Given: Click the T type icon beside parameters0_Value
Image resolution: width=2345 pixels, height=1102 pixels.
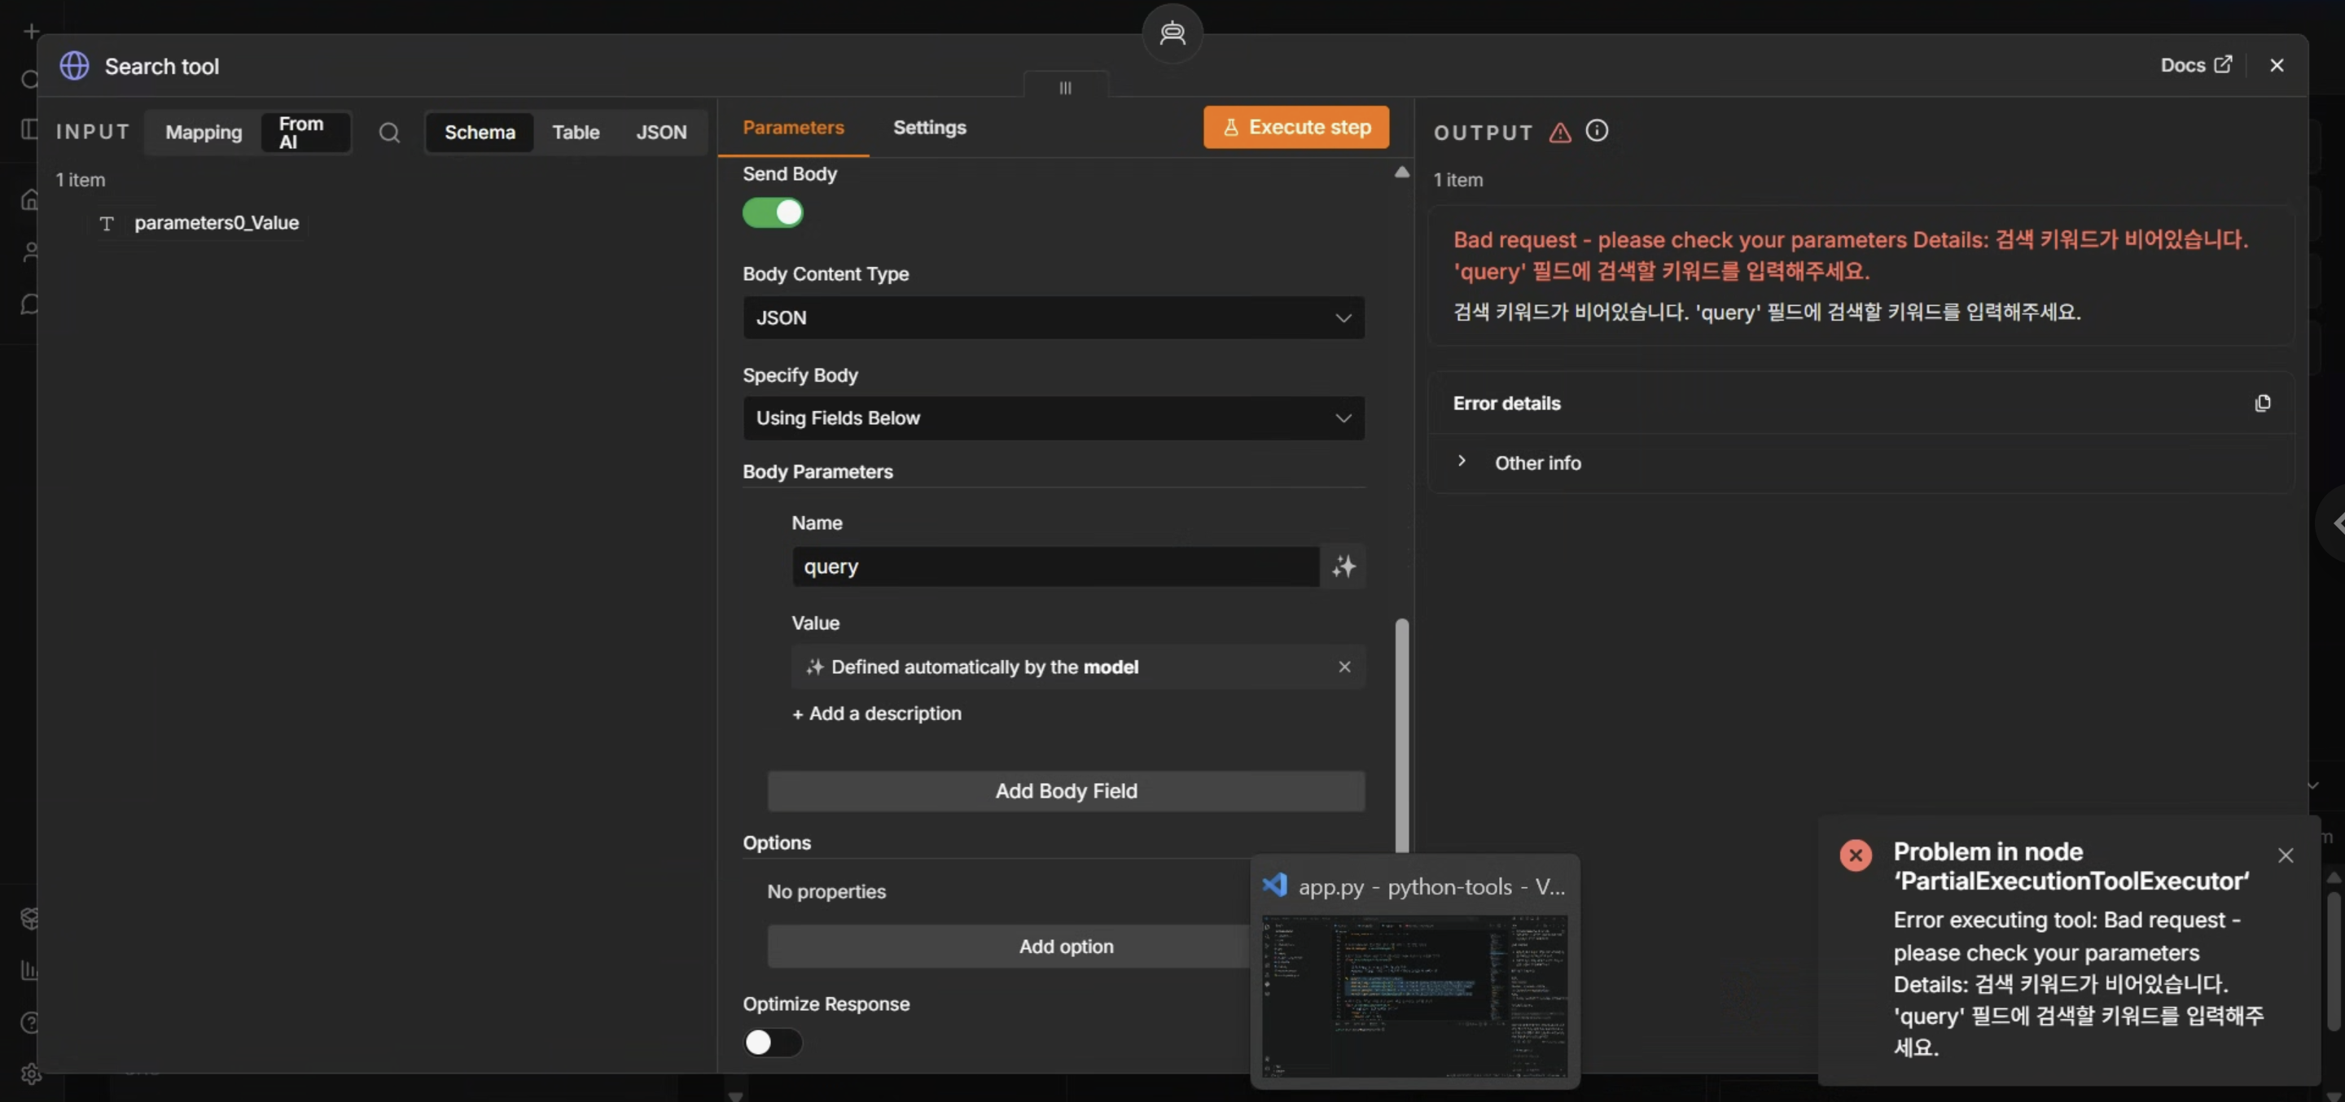Looking at the screenshot, I should click(x=107, y=223).
